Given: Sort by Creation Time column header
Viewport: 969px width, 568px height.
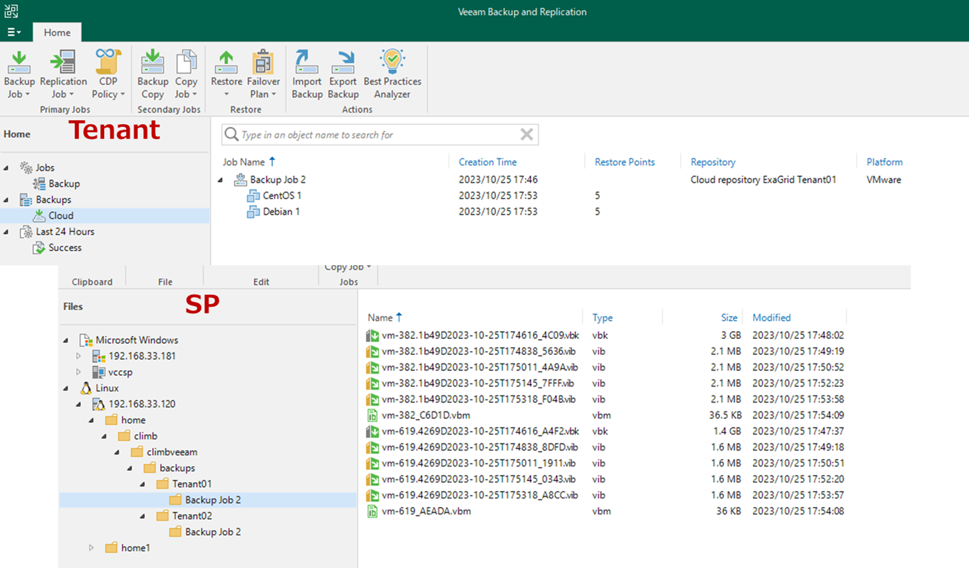Looking at the screenshot, I should point(487,162).
